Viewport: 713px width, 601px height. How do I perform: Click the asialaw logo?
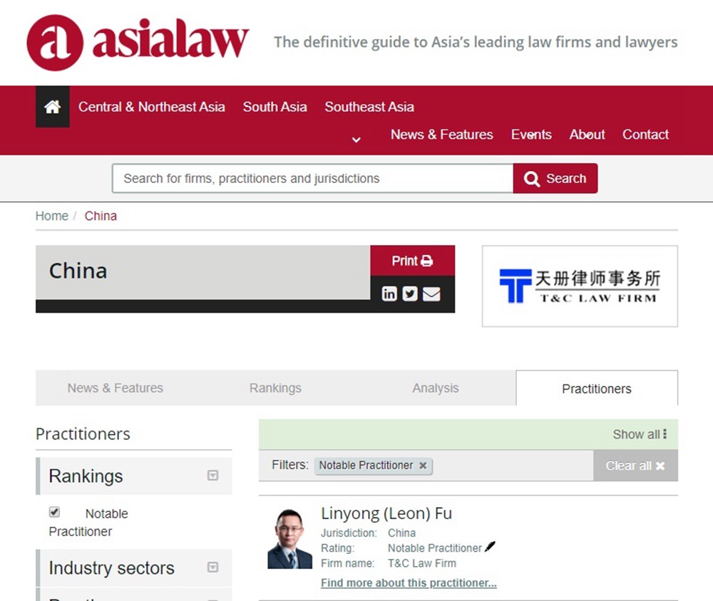138,43
